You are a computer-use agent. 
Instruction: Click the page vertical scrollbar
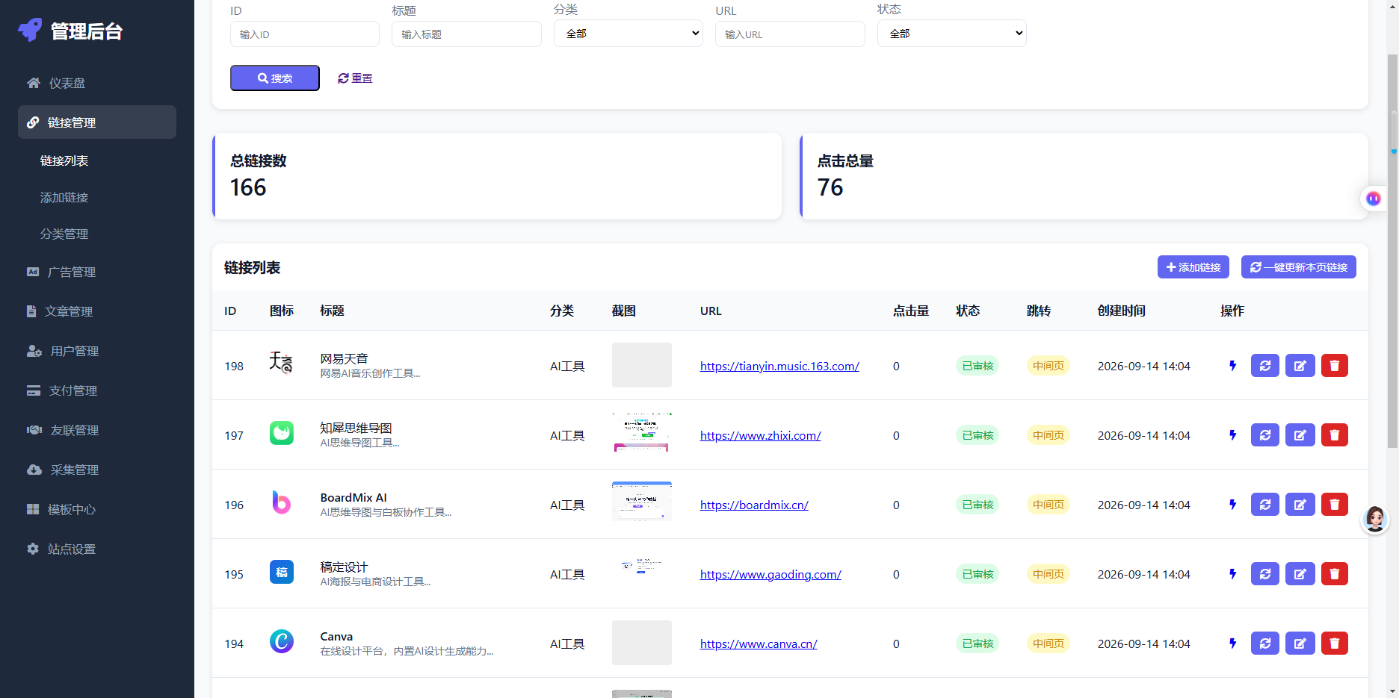[x=1393, y=251]
